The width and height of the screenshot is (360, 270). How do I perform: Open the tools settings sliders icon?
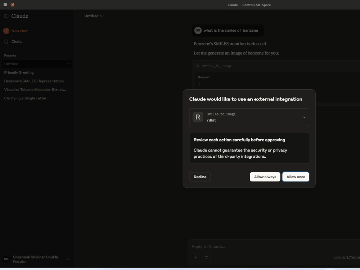206,257
